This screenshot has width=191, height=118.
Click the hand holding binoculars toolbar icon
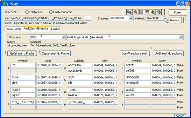(x=147, y=12)
